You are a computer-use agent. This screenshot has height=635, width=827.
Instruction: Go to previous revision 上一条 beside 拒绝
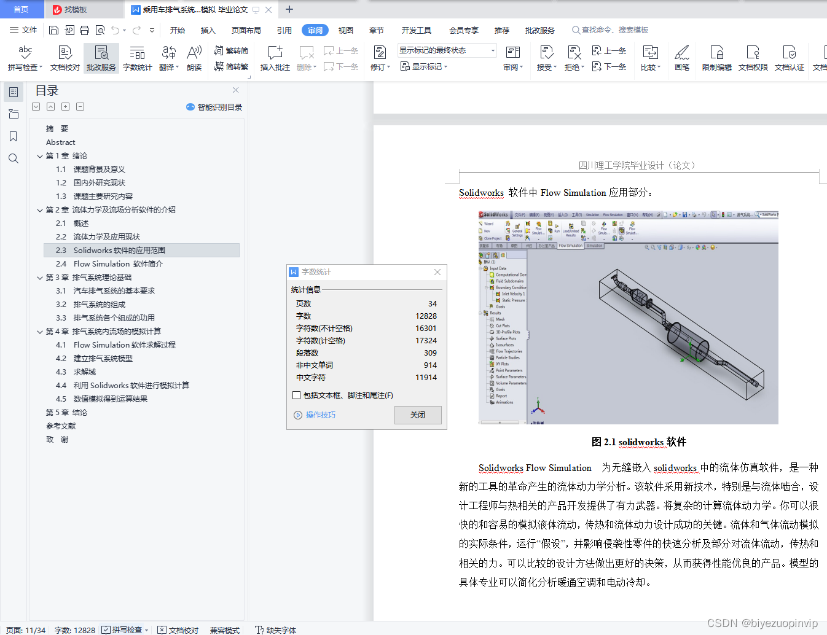point(609,51)
